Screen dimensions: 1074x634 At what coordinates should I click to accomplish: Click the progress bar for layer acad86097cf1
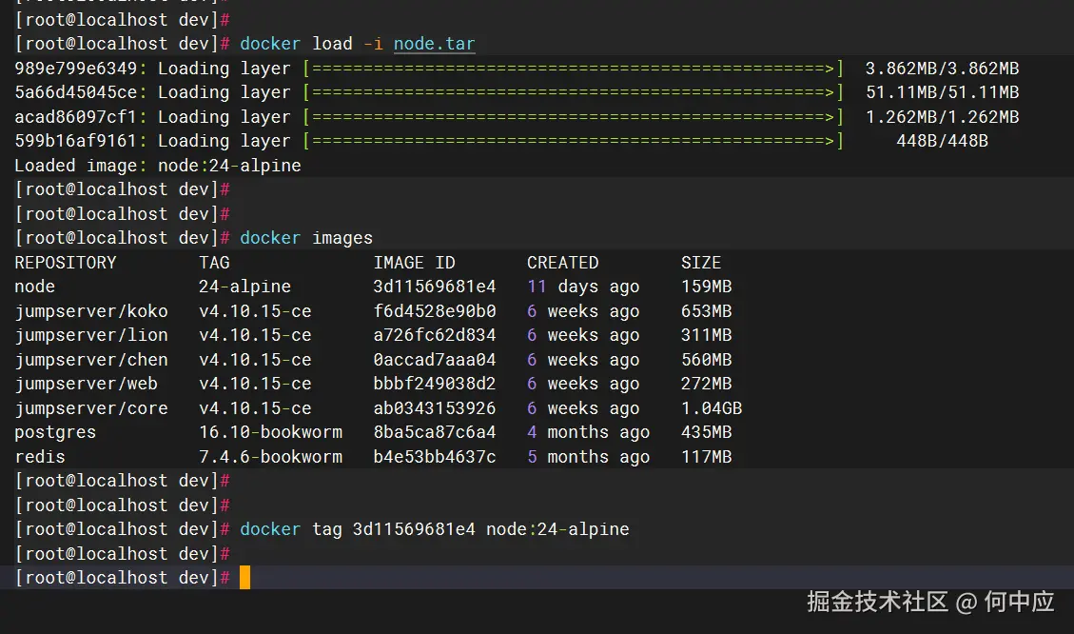coord(573,117)
